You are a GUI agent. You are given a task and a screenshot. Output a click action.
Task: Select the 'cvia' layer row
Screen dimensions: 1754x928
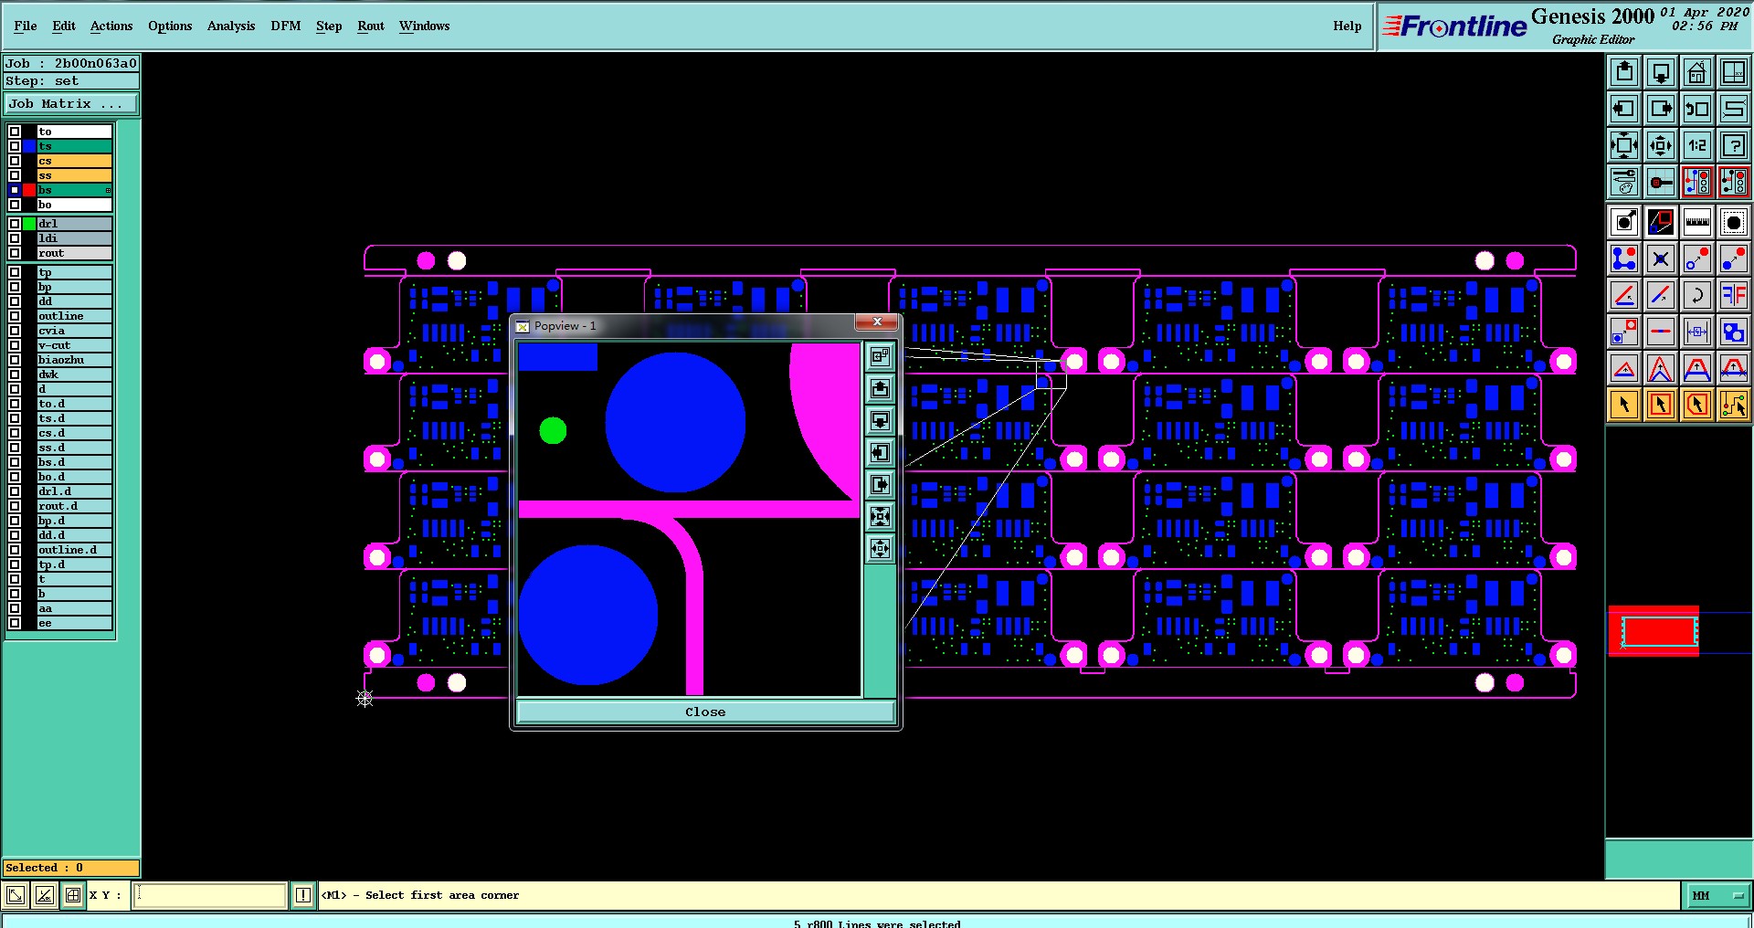click(x=74, y=331)
